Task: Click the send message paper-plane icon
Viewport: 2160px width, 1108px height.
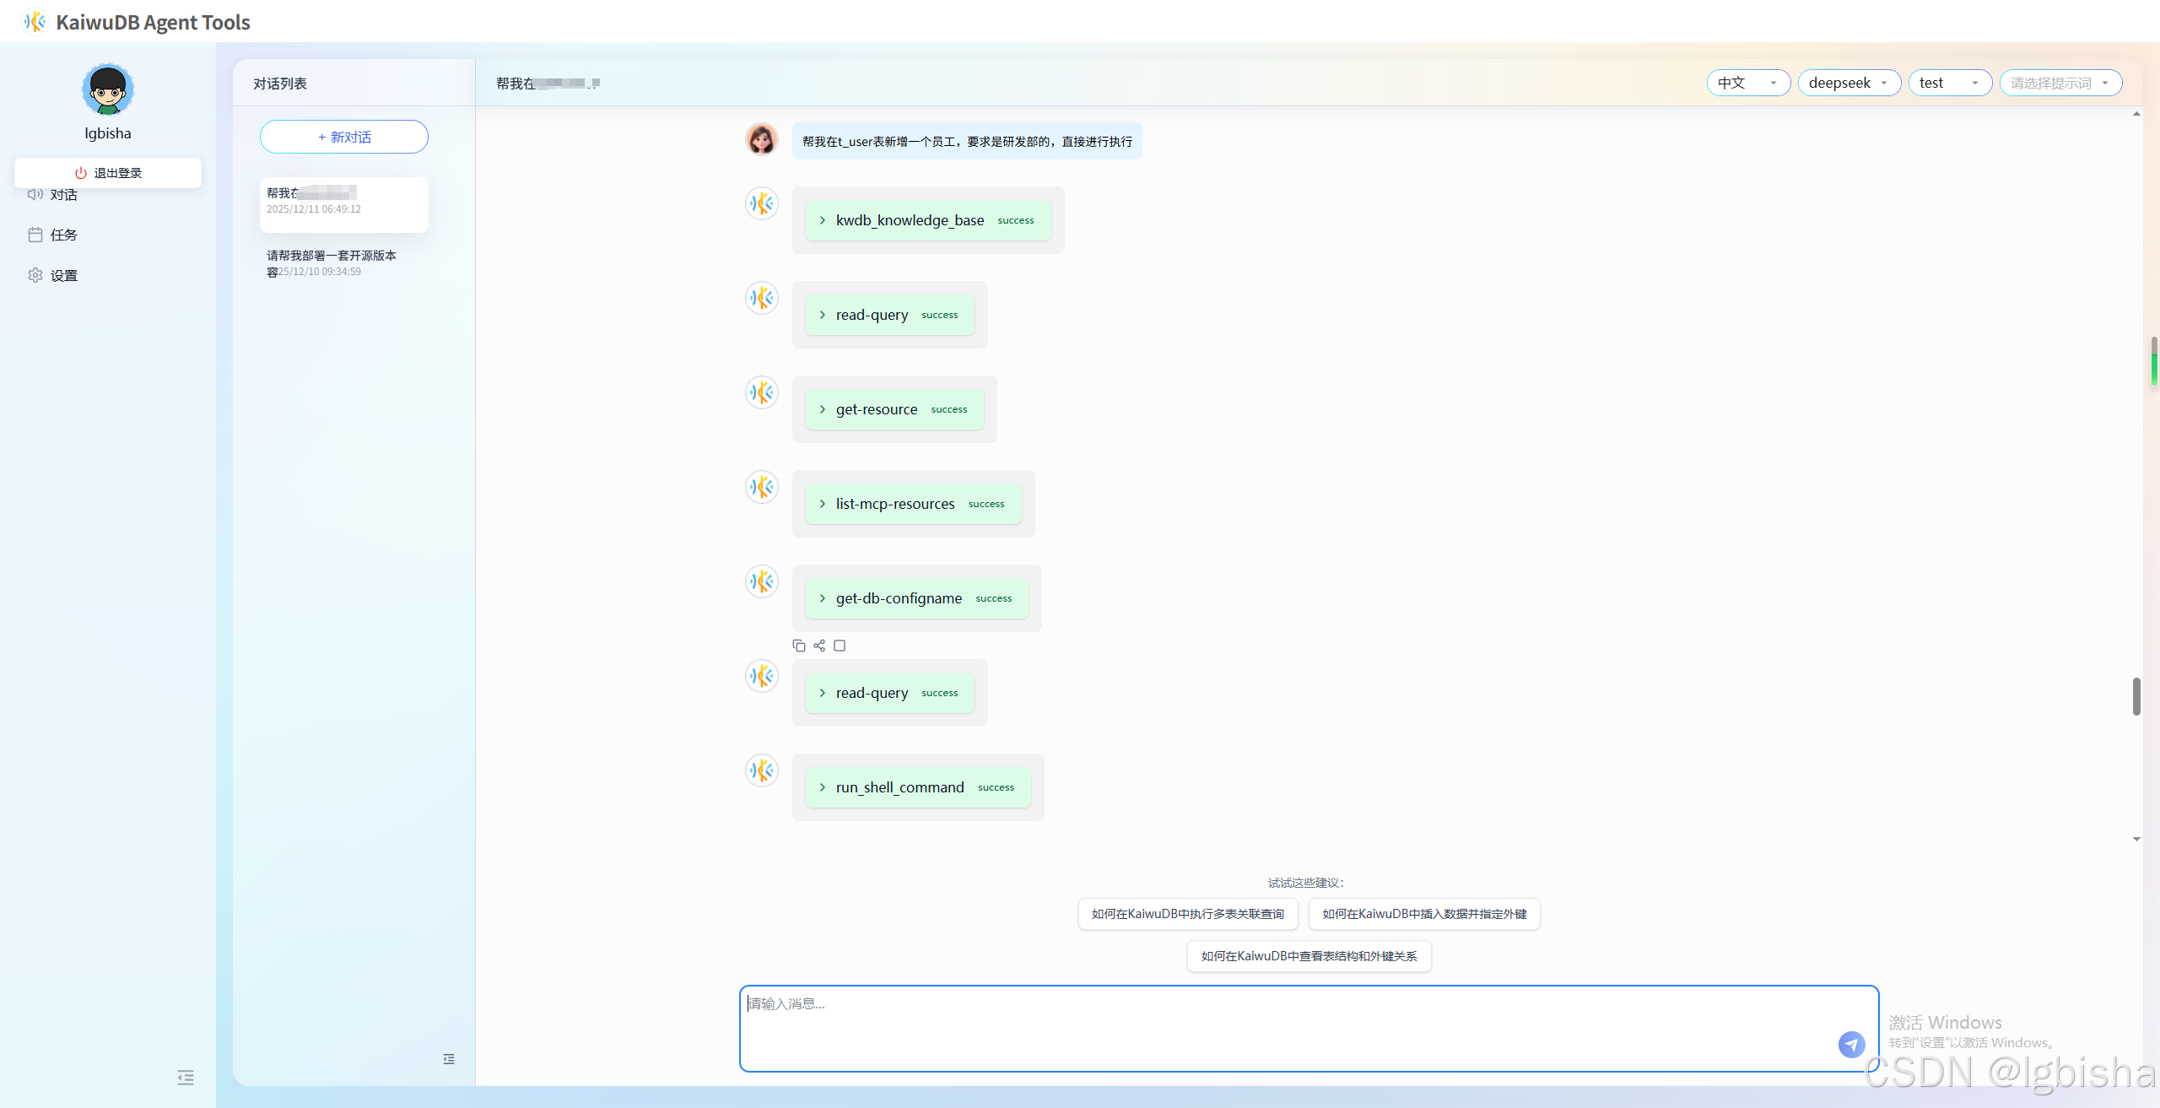Action: tap(1851, 1044)
